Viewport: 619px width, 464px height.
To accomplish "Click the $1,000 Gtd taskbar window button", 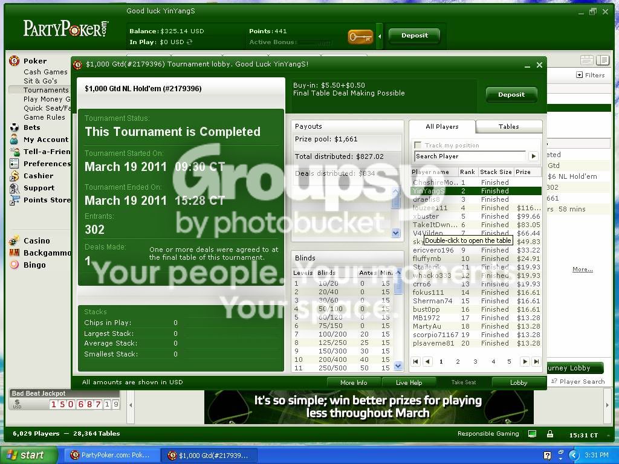I will click(x=209, y=456).
